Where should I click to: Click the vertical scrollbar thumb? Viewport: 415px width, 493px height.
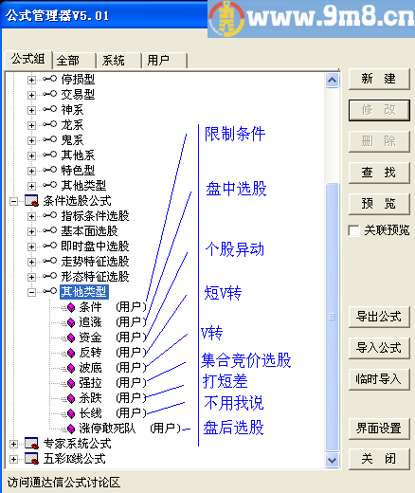[332, 317]
